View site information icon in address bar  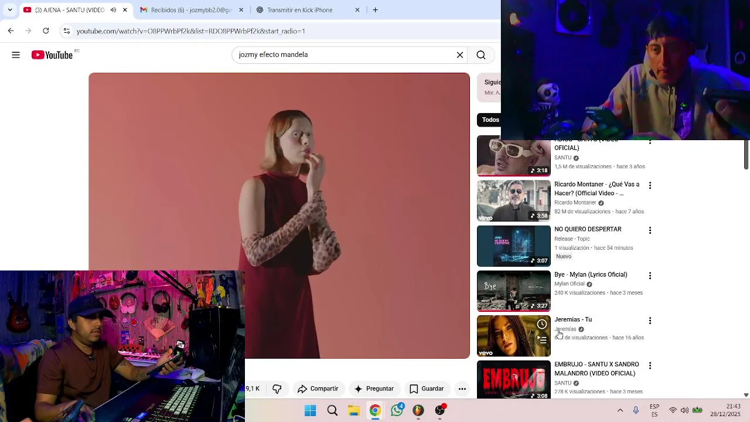(x=67, y=31)
